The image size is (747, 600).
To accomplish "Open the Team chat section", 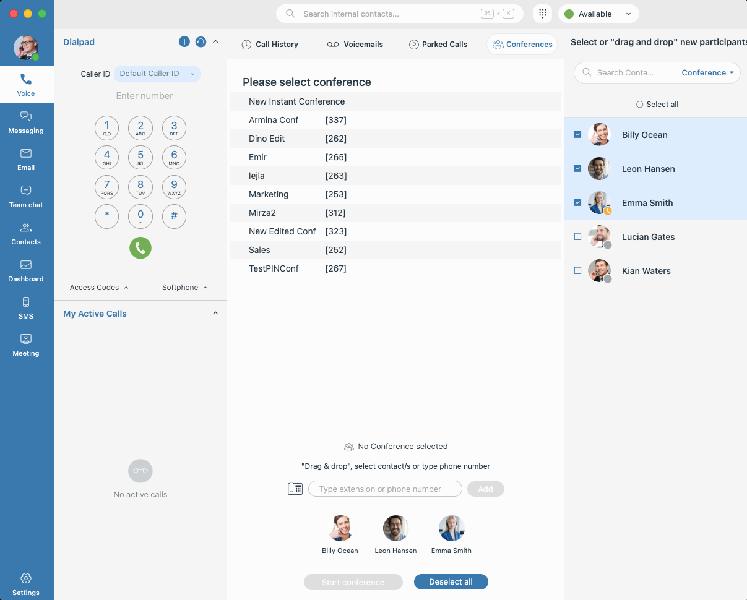I will [26, 196].
